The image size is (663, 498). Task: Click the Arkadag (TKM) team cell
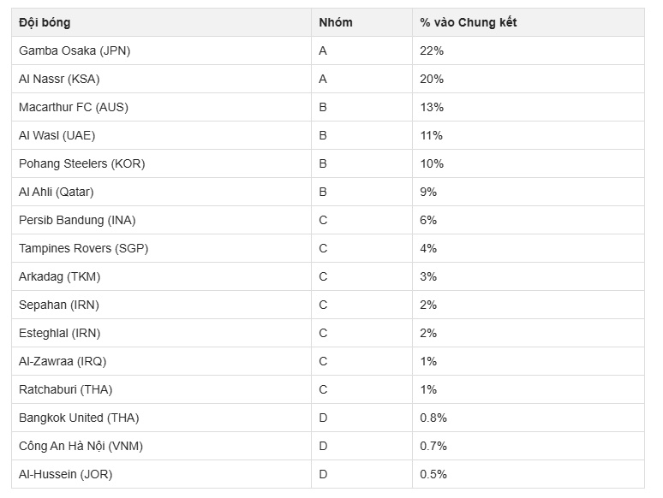(x=60, y=276)
